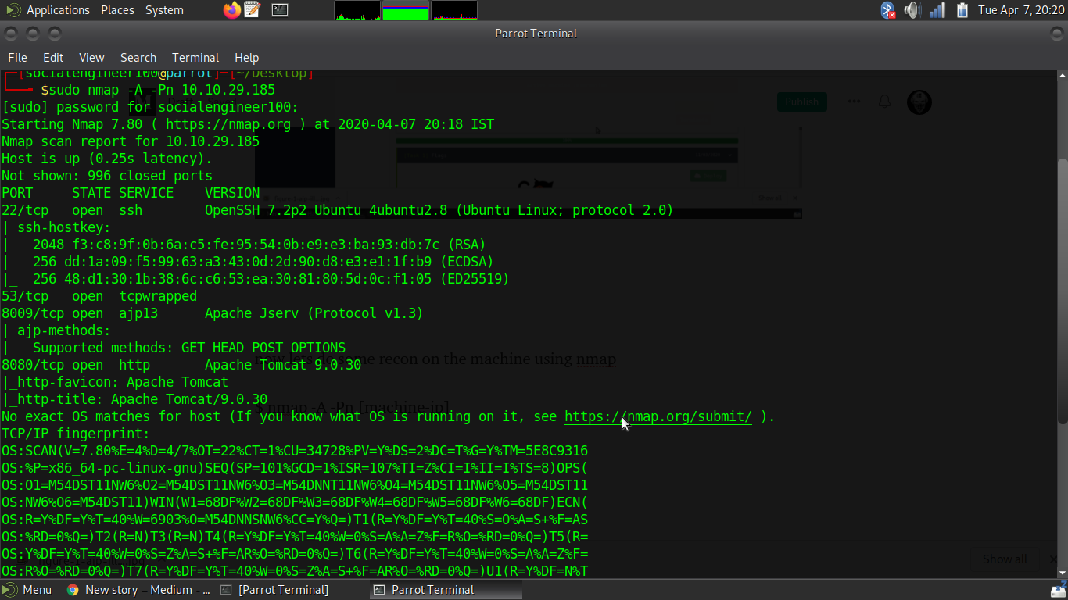The image size is (1068, 600).
Task: Click the '8080/tcp open http' row
Action: pos(181,365)
